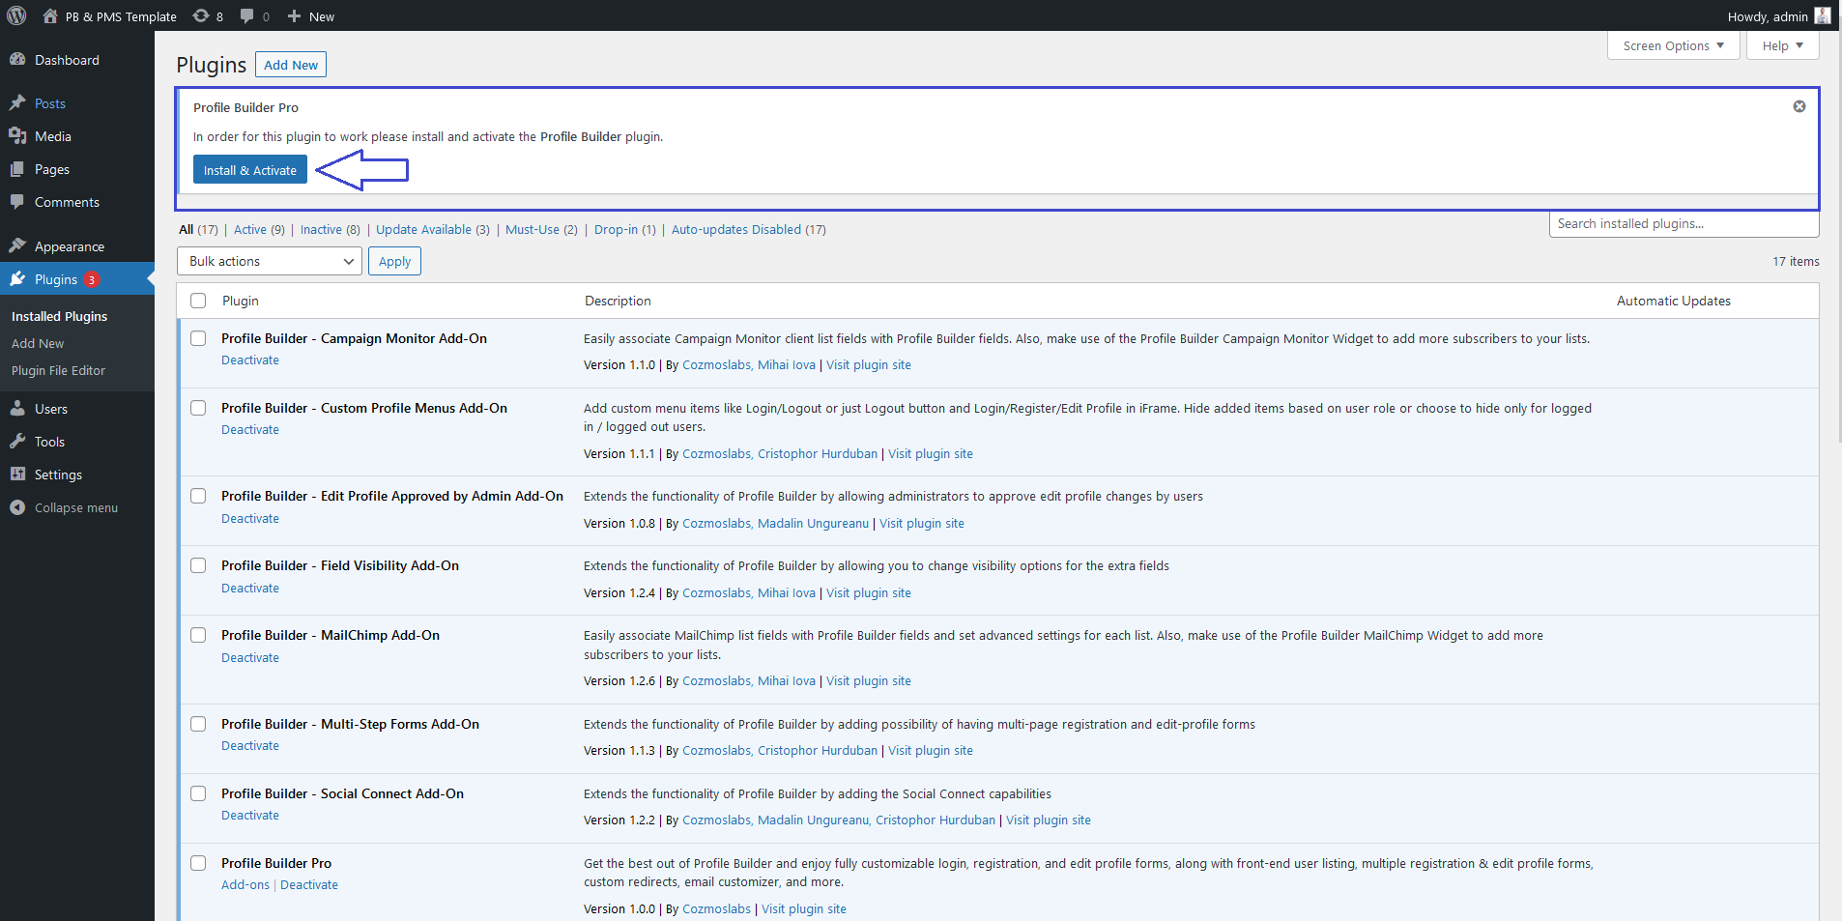1842x921 pixels.
Task: Click the Settings icon in sidebar
Action: (17, 474)
